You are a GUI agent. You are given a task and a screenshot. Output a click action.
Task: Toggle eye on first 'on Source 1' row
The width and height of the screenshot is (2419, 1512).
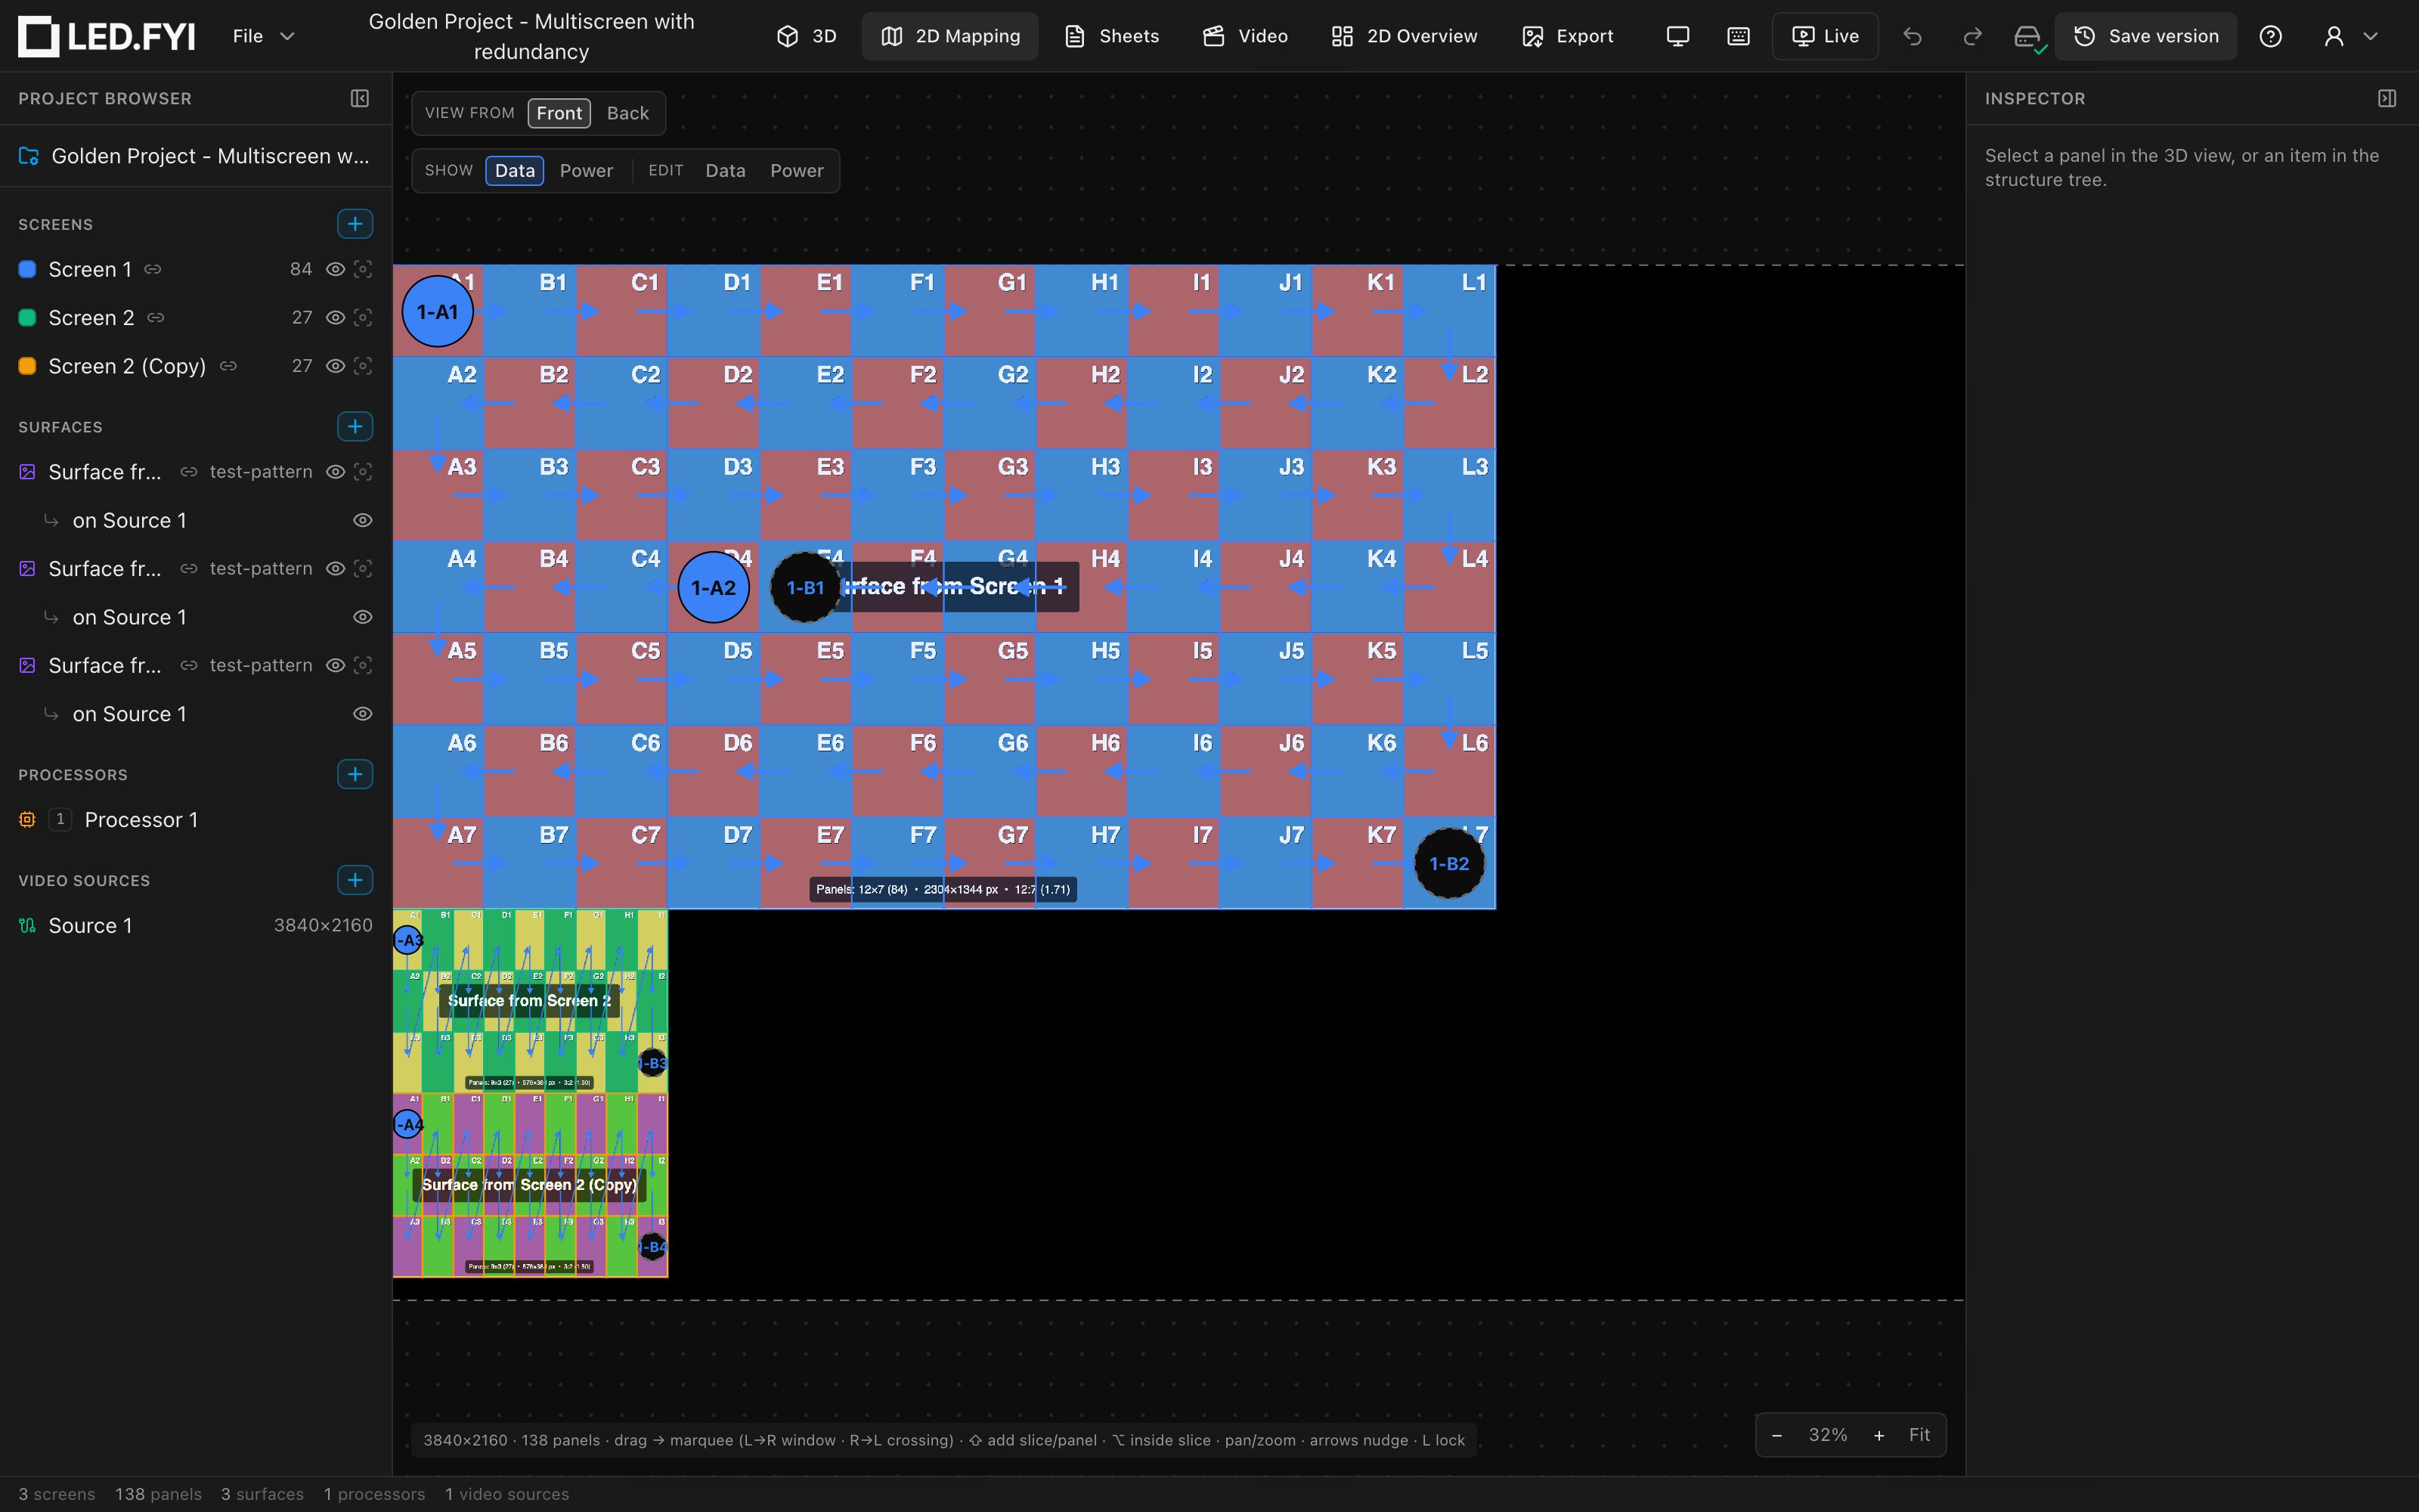[x=363, y=520]
